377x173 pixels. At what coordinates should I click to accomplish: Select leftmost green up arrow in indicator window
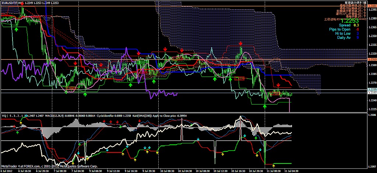click(x=17, y=133)
